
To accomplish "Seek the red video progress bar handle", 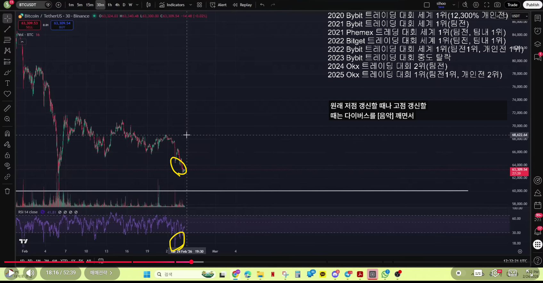I will tap(191, 262).
